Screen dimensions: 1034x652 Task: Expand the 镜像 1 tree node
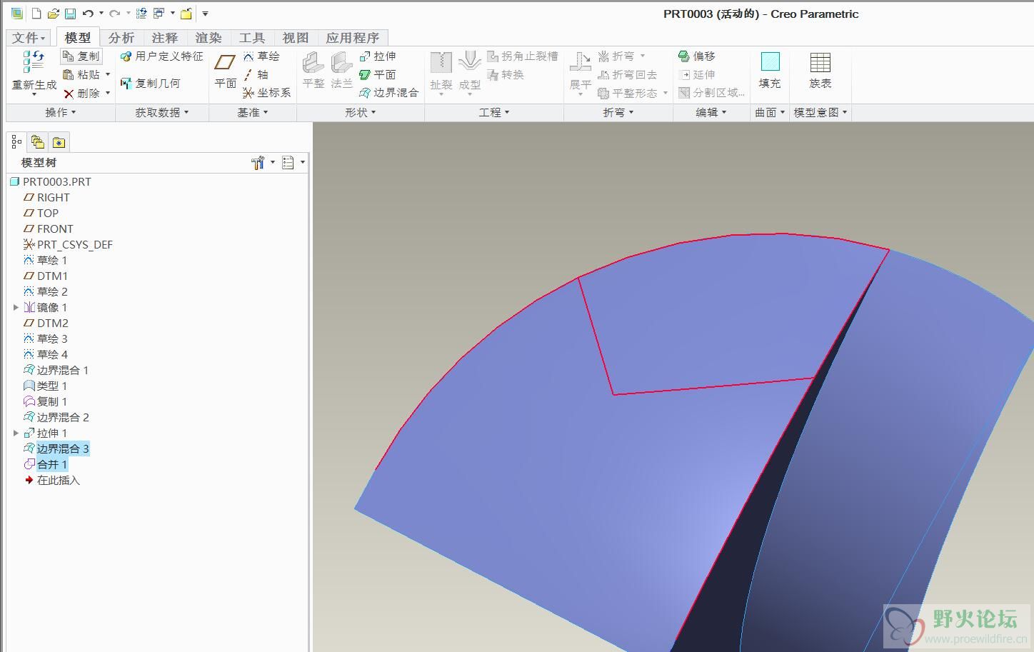pyautogui.click(x=16, y=307)
